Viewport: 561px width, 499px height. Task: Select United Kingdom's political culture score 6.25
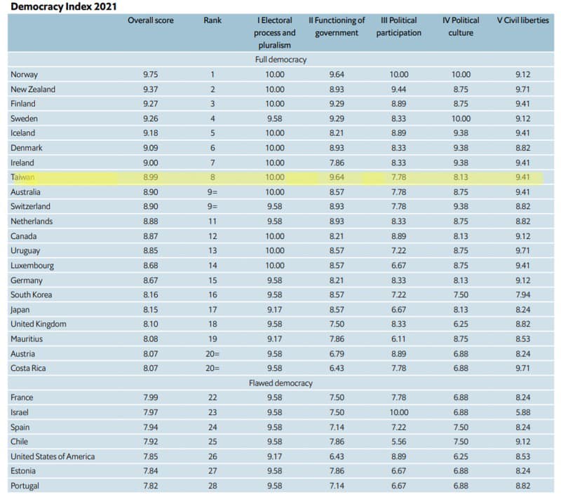(461, 324)
